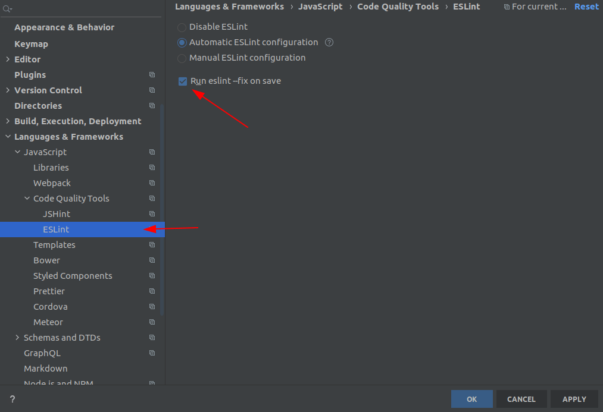Toggle Run eslint --fix on save checkbox
603x412 pixels.
(x=183, y=81)
